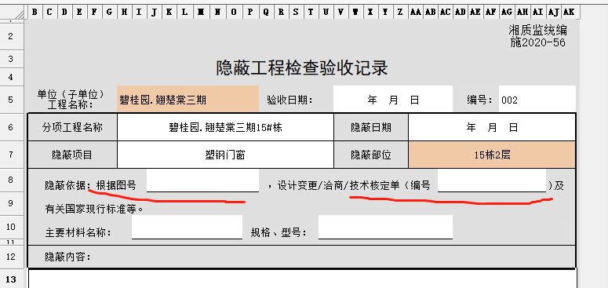The width and height of the screenshot is (608, 288).
Task: Select column header AK
Action: 569,13
